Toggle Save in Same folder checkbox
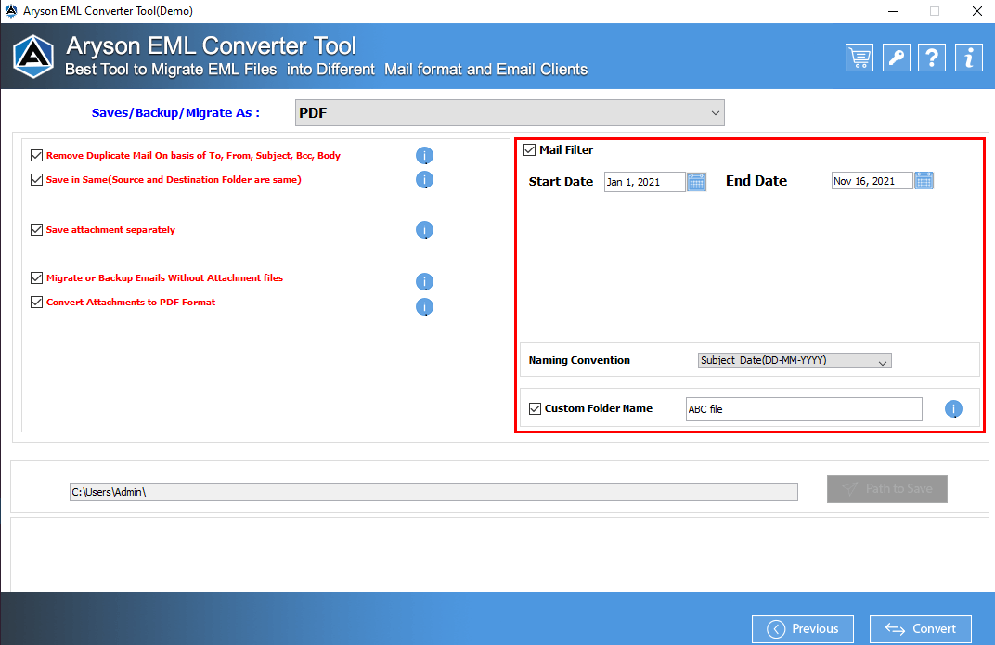The height and width of the screenshot is (645, 995). point(37,179)
